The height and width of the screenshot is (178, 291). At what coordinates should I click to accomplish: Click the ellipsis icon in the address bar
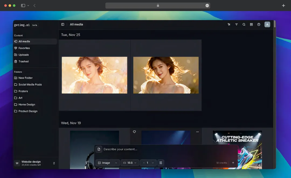tap(207, 6)
